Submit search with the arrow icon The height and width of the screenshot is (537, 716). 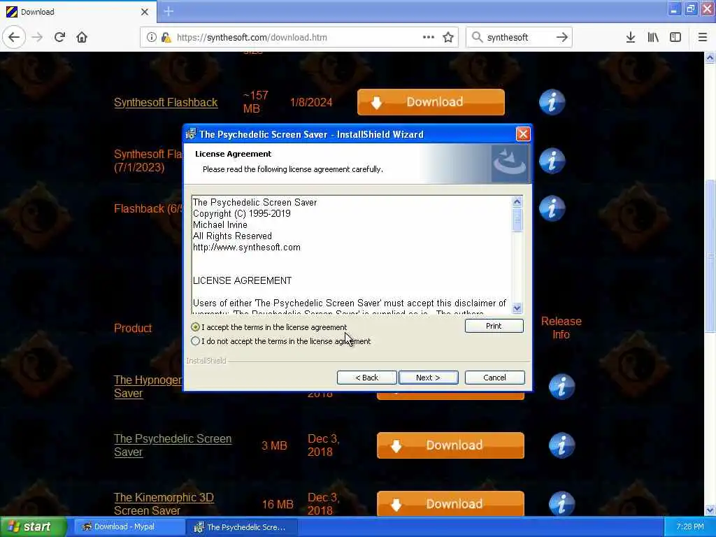click(x=562, y=38)
